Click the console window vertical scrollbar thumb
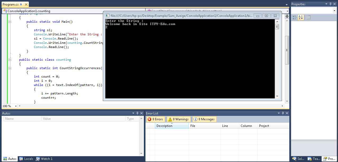 (x=277, y=27)
